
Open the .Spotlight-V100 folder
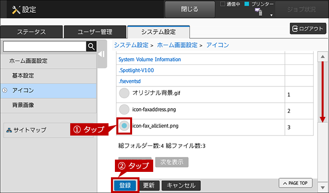click(136, 70)
